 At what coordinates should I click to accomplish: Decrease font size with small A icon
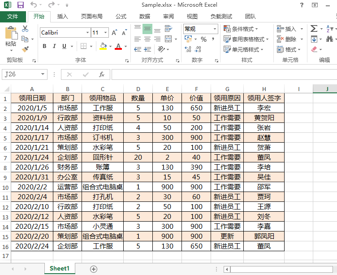(125, 32)
